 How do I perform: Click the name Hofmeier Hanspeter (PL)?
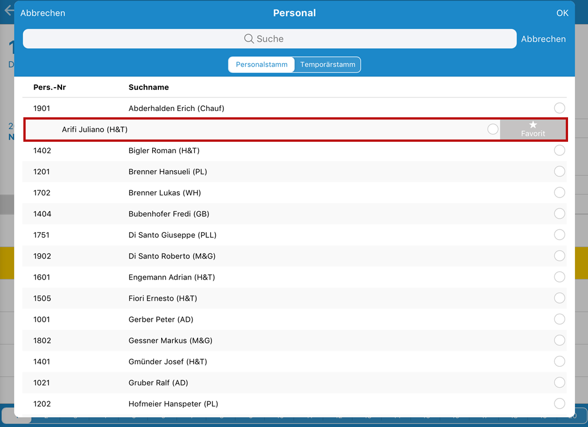[173, 404]
